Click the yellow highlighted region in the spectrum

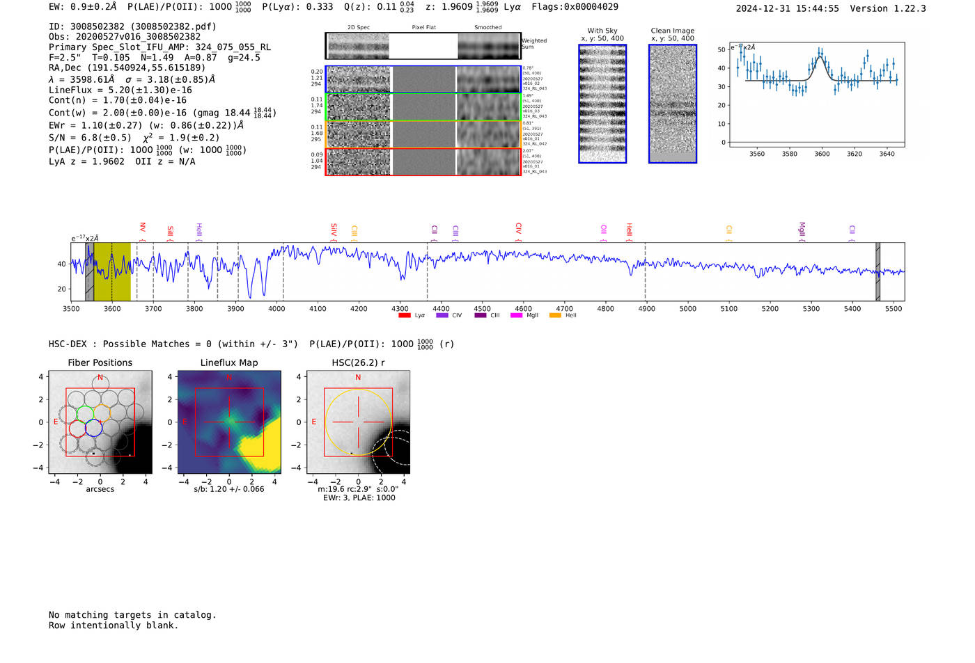(112, 272)
